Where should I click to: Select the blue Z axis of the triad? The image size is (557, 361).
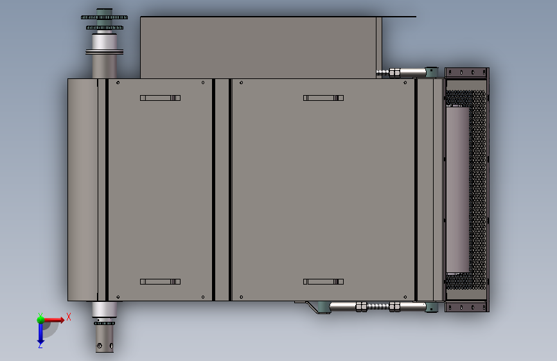point(40,333)
